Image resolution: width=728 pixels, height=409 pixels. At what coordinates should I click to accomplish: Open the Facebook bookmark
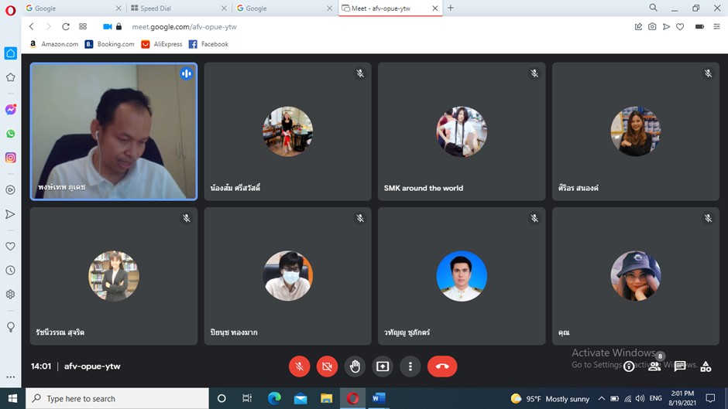(x=208, y=44)
